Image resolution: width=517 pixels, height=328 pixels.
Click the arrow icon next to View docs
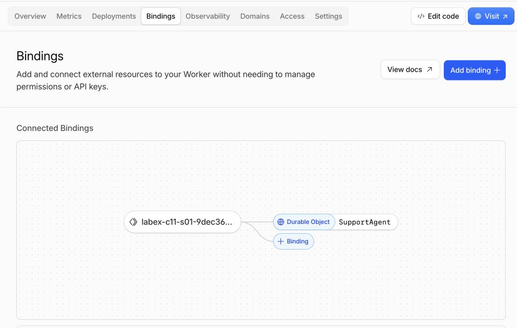click(429, 69)
